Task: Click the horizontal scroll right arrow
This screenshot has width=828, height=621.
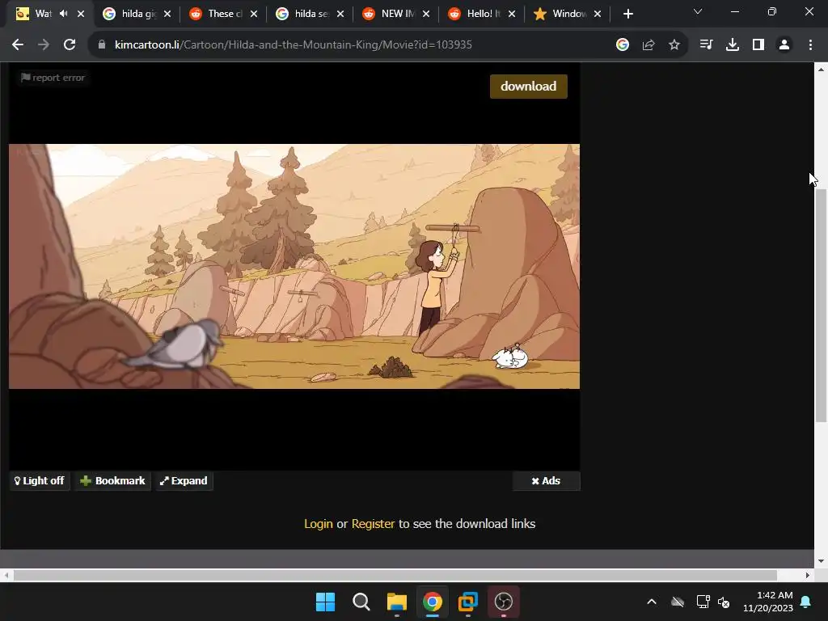Action: pyautogui.click(x=808, y=575)
